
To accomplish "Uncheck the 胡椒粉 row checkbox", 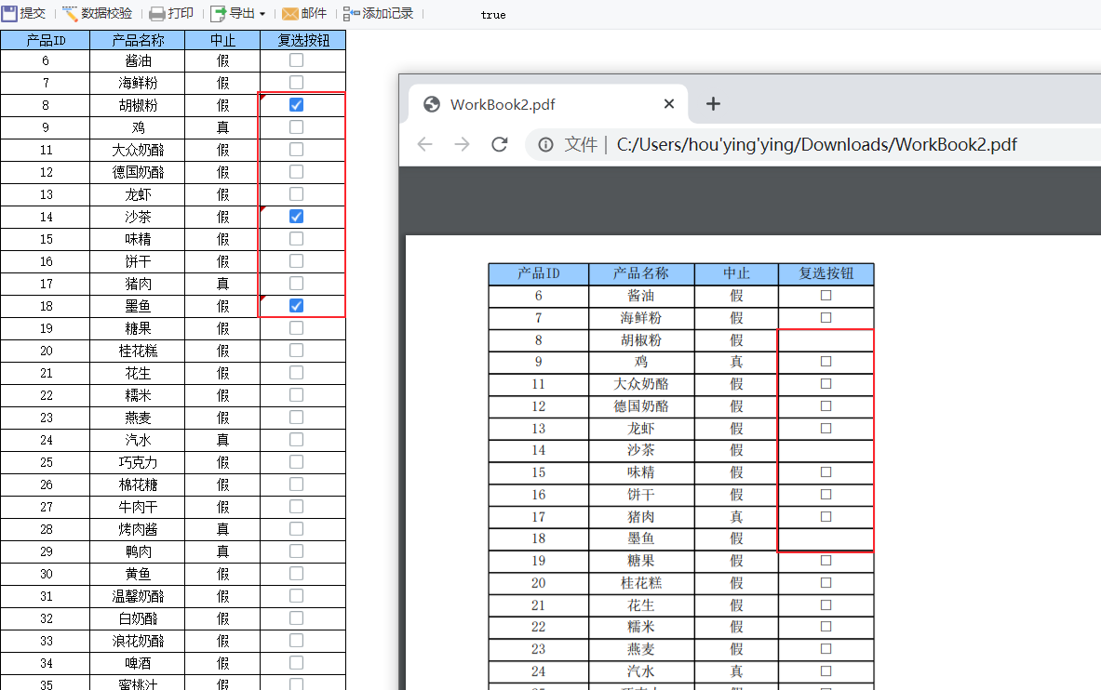I will 296,104.
